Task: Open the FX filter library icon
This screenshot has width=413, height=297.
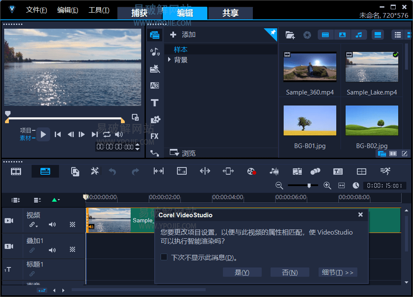Action: point(155,136)
